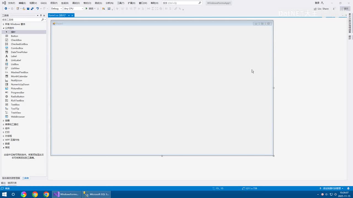Click the Save All toolbar icon

tap(32, 9)
